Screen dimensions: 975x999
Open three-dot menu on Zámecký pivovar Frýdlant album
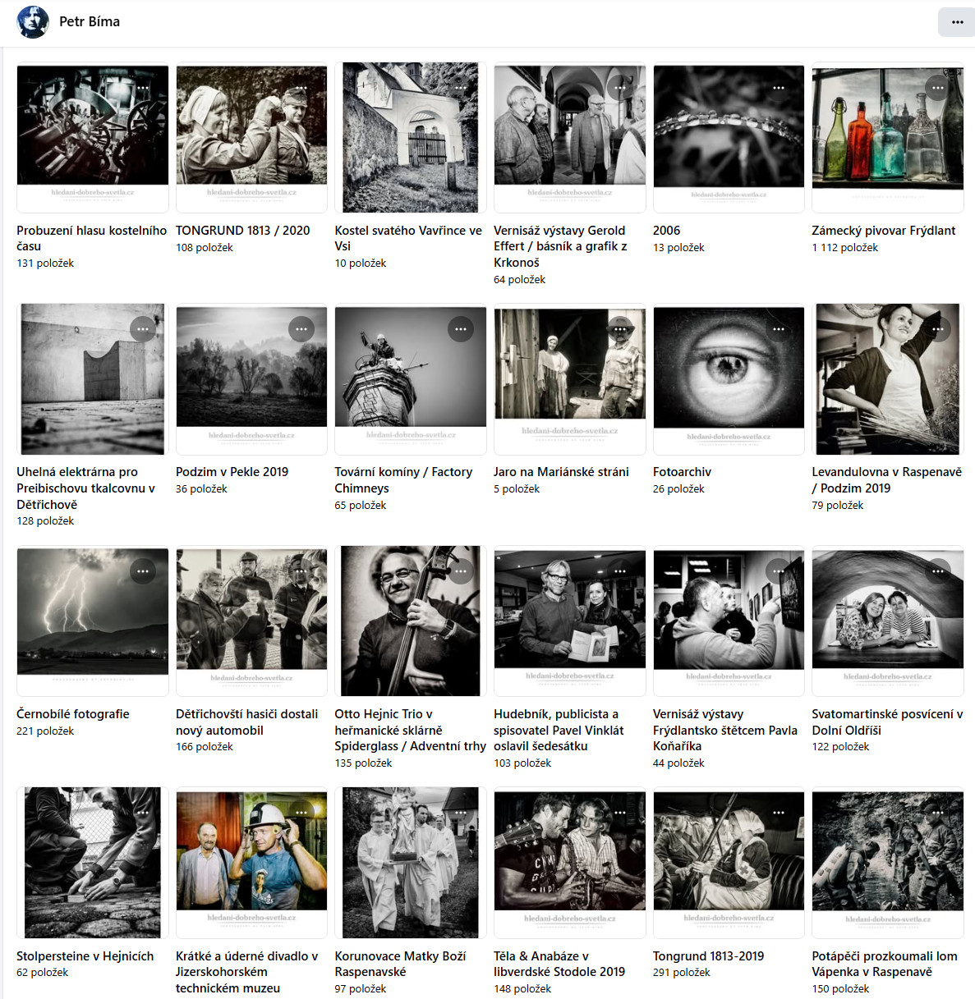click(x=937, y=88)
